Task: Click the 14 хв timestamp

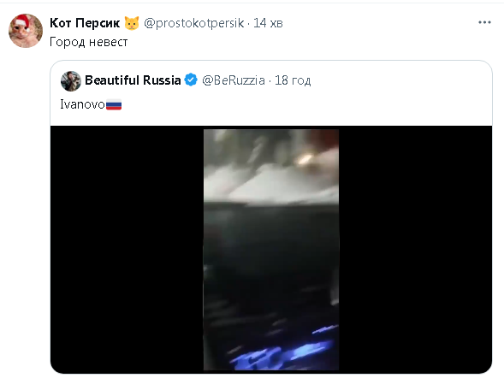Action: 268,23
